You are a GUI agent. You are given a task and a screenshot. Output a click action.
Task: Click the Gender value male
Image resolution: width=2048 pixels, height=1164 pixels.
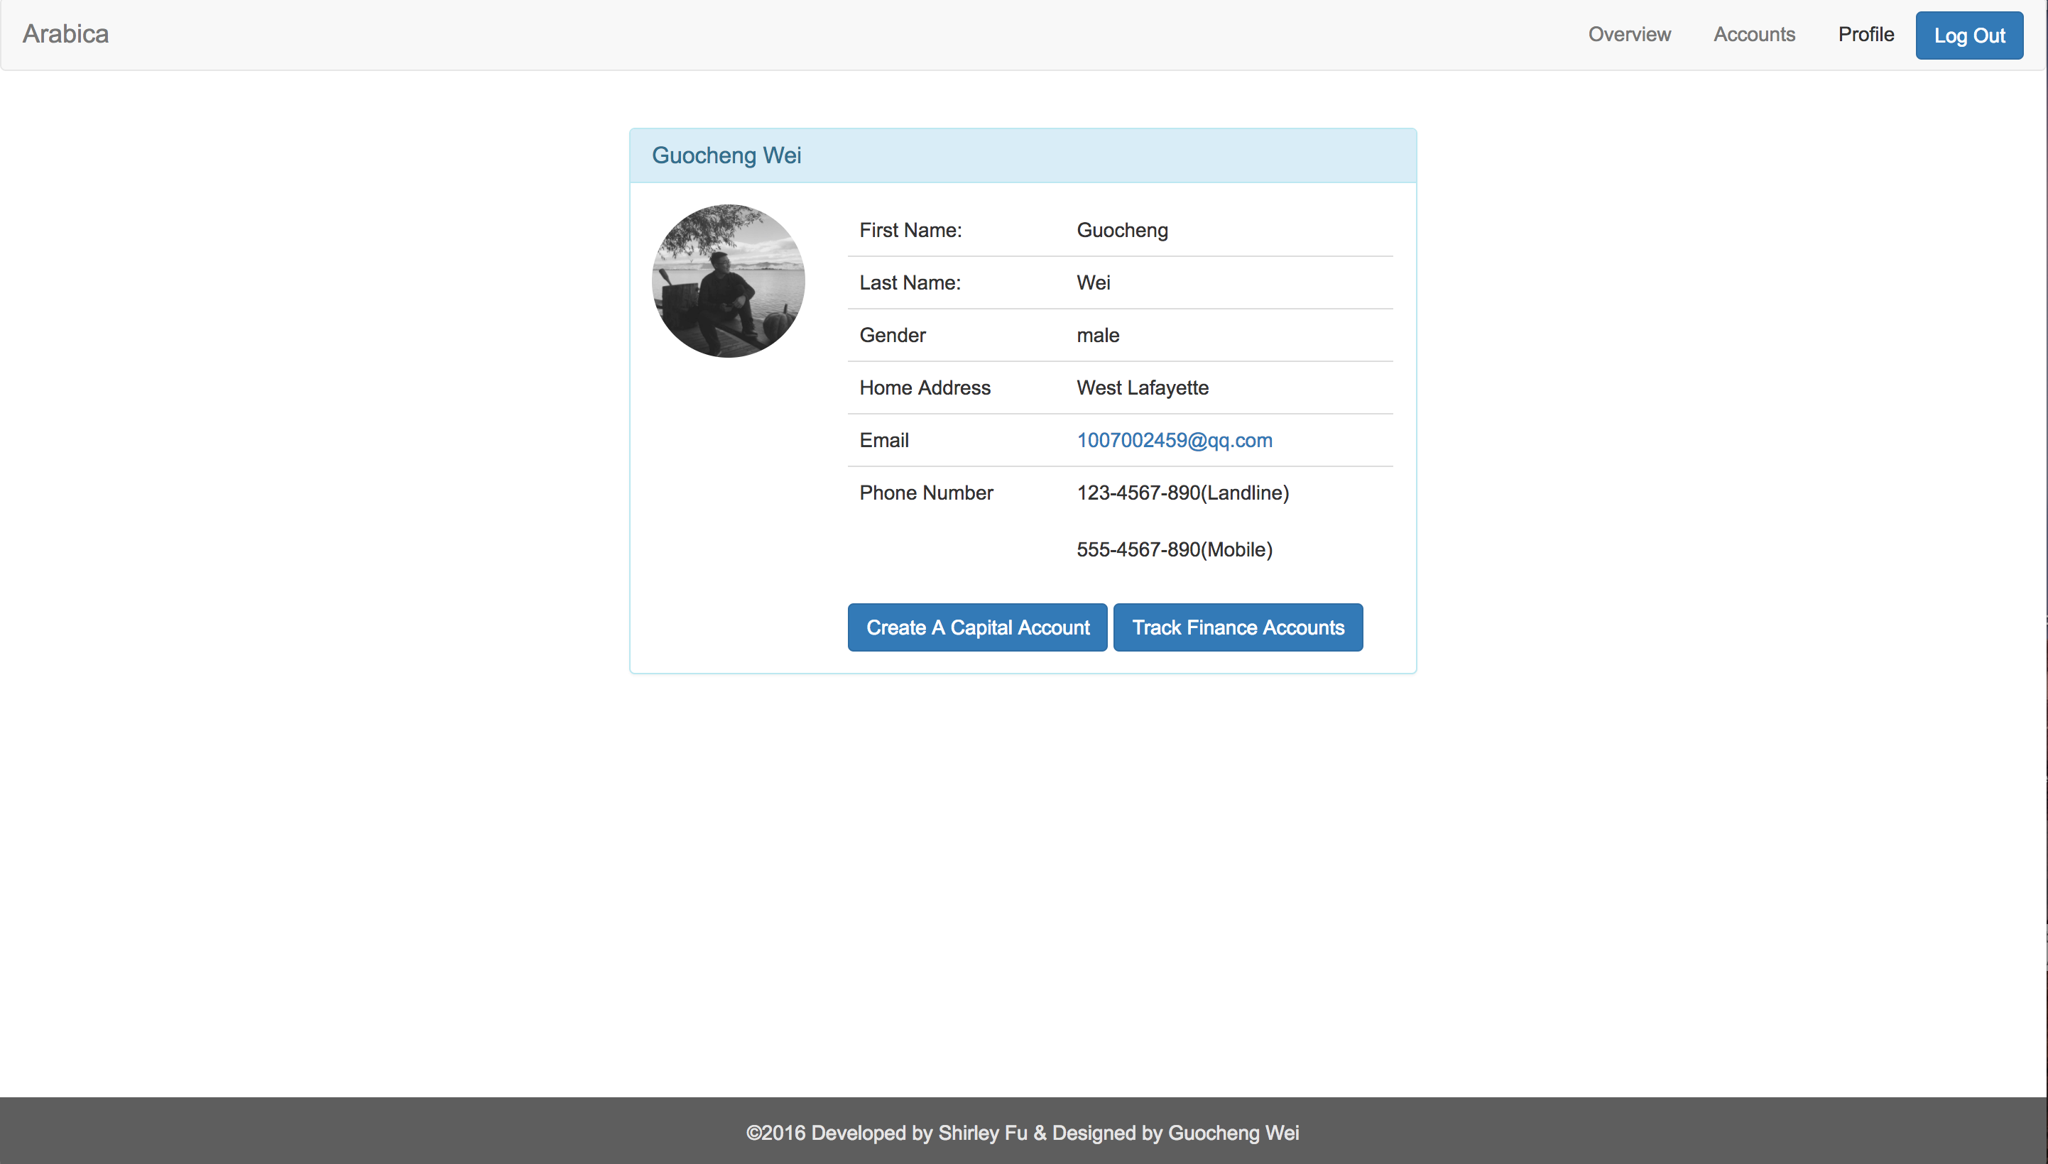pyautogui.click(x=1097, y=335)
